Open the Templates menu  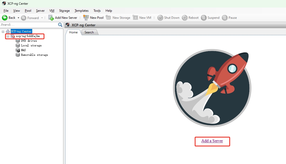[x=81, y=11]
